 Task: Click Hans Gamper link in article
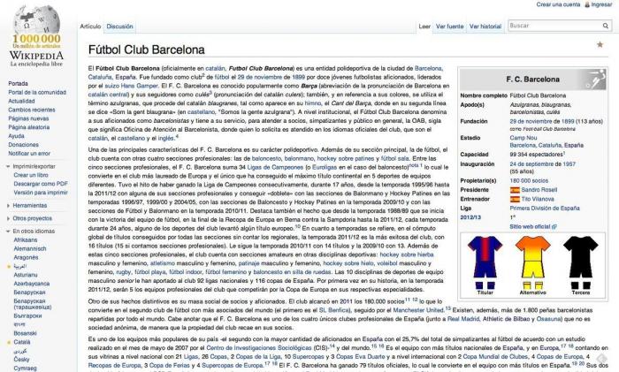click(x=138, y=86)
